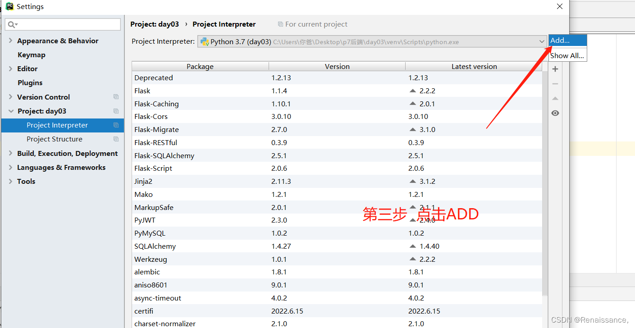Image resolution: width=635 pixels, height=328 pixels.
Task: Click version 1.1.4 in Flask row
Action: click(x=279, y=91)
